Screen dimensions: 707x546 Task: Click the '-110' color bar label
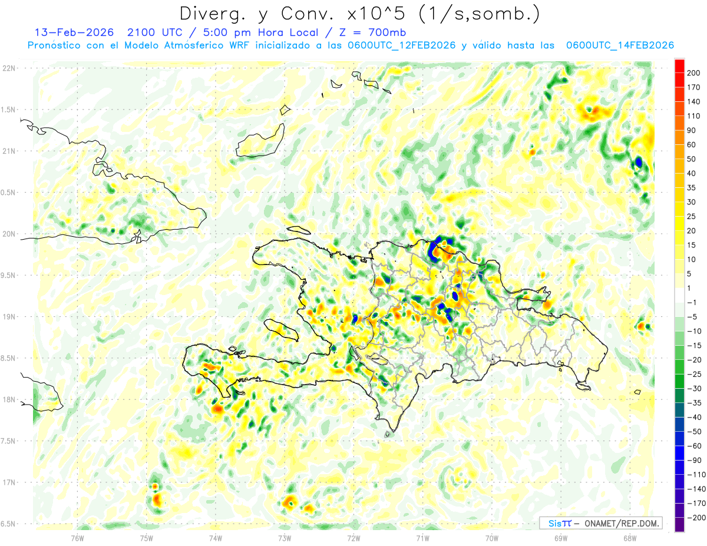pyautogui.click(x=697, y=475)
